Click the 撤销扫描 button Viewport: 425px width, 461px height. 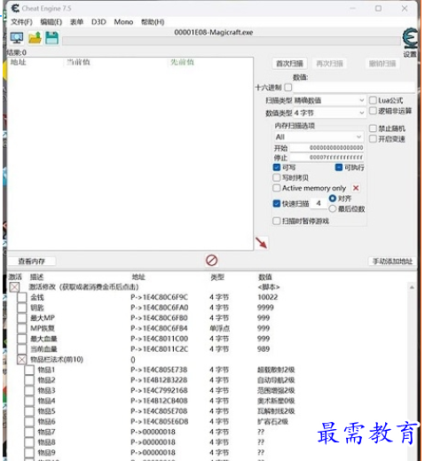[x=382, y=64]
